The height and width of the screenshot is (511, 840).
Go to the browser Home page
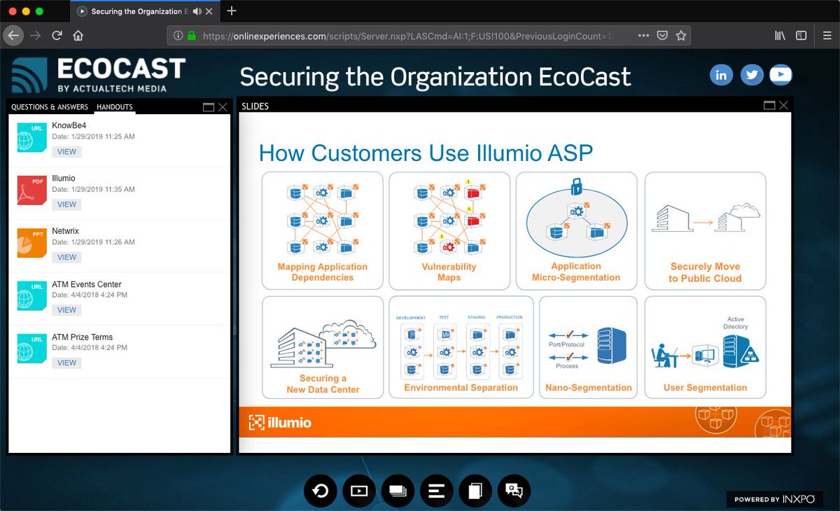[x=78, y=35]
